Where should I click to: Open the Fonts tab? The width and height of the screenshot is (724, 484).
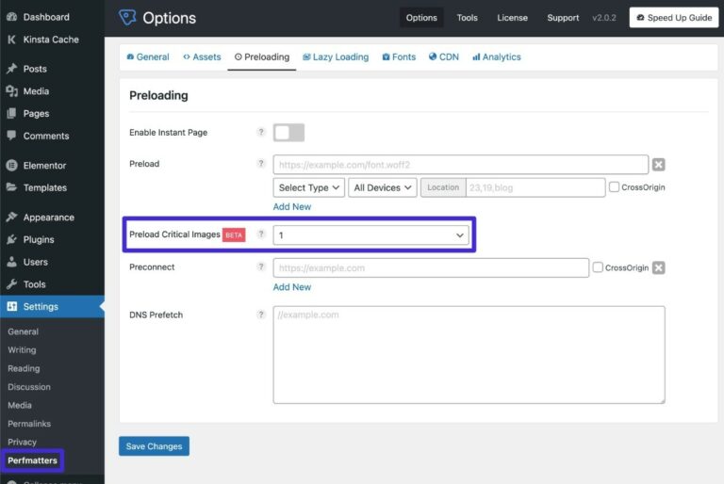(x=399, y=56)
